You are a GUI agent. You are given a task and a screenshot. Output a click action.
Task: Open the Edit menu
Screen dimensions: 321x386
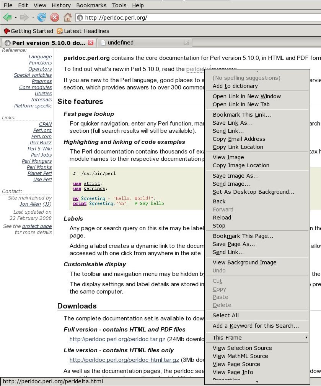click(23, 5)
